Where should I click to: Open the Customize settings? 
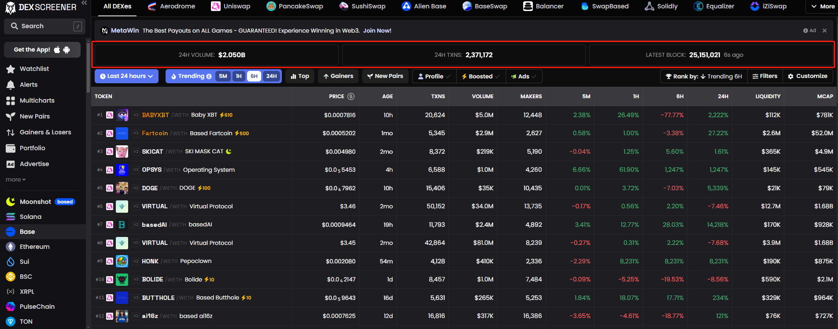(808, 76)
